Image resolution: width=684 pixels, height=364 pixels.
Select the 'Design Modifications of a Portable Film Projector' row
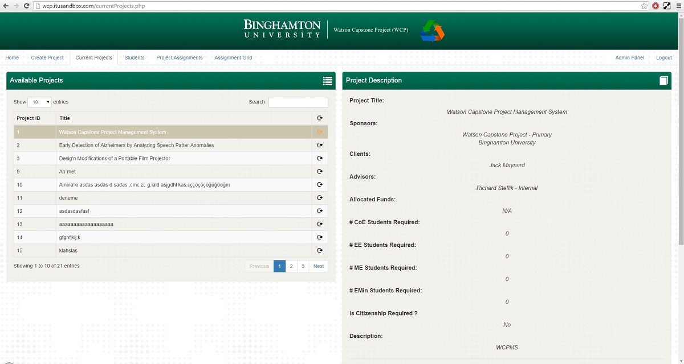pos(115,158)
